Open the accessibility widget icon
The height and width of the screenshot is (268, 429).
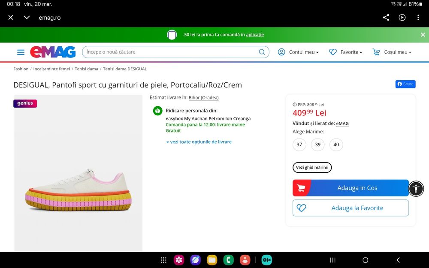(416, 188)
